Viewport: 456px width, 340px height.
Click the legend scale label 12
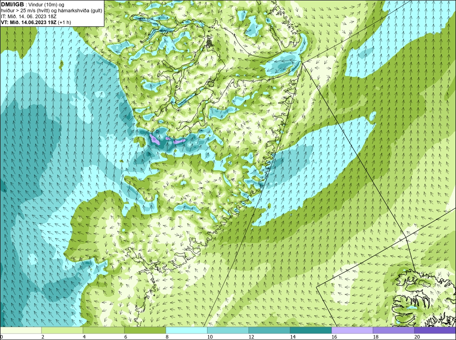click(x=251, y=337)
